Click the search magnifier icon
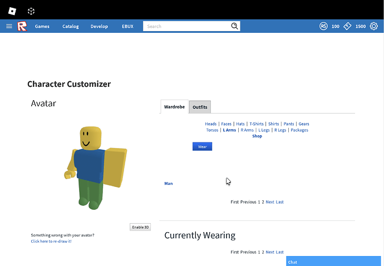The height and width of the screenshot is (266, 384). 234,26
